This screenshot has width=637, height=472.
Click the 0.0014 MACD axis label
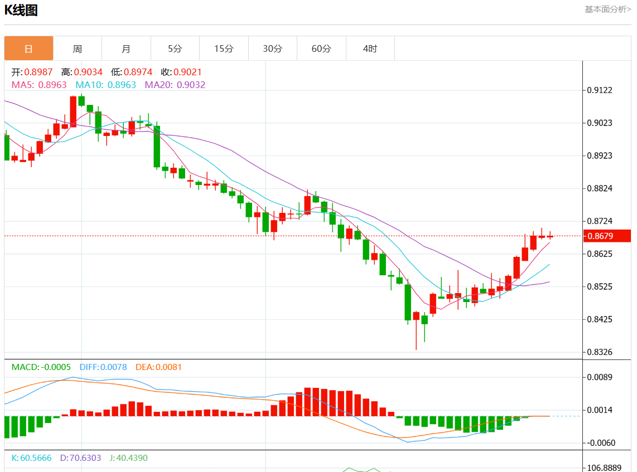point(600,410)
